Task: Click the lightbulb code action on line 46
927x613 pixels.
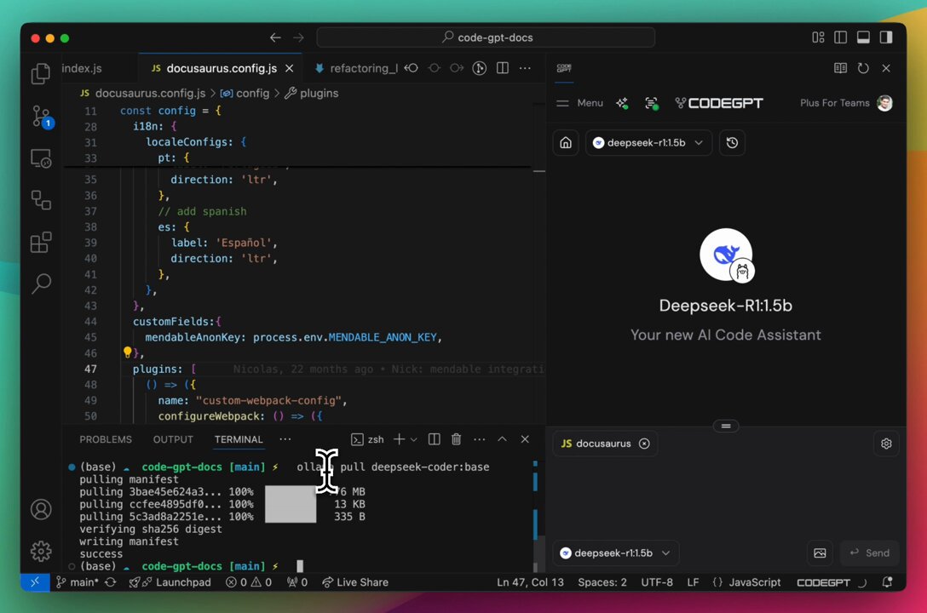Action: pos(126,352)
